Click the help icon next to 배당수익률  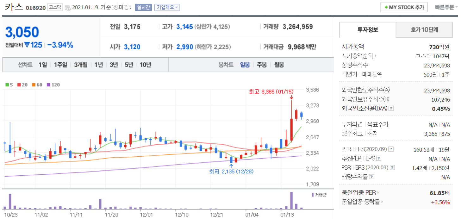coord(372,177)
